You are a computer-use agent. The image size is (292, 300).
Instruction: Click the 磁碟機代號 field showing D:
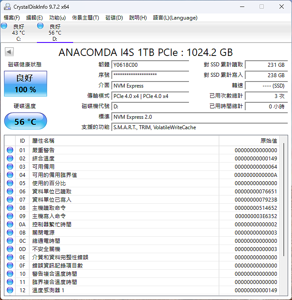pyautogui.click(x=150, y=106)
